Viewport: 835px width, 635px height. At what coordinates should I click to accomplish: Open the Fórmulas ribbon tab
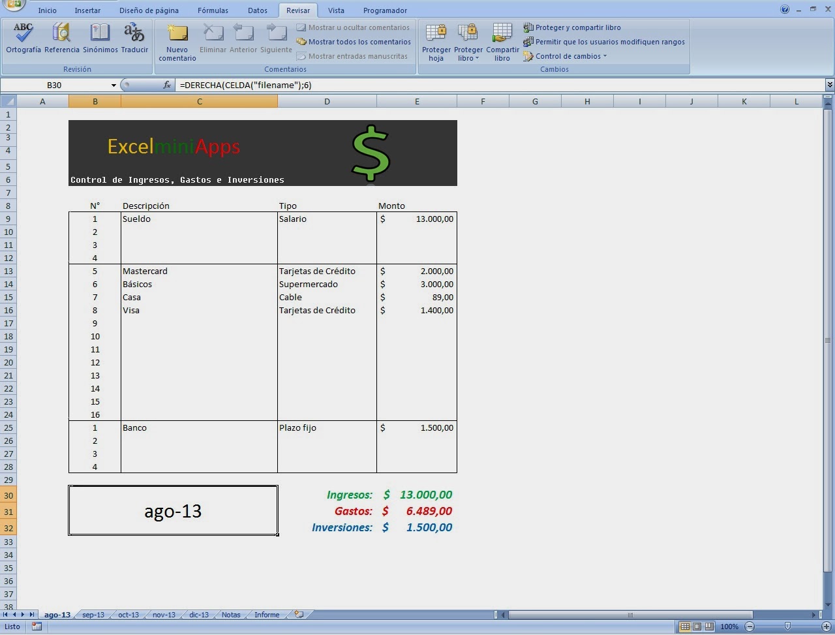pos(213,10)
